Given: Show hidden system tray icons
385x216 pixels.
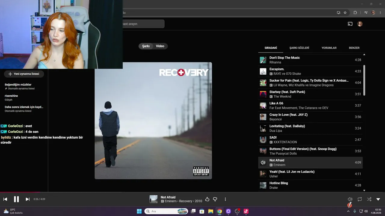Looking at the screenshot, I should (x=348, y=211).
